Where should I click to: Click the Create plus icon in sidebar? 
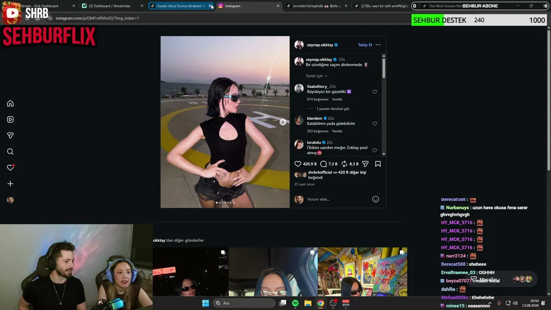pos(10,184)
